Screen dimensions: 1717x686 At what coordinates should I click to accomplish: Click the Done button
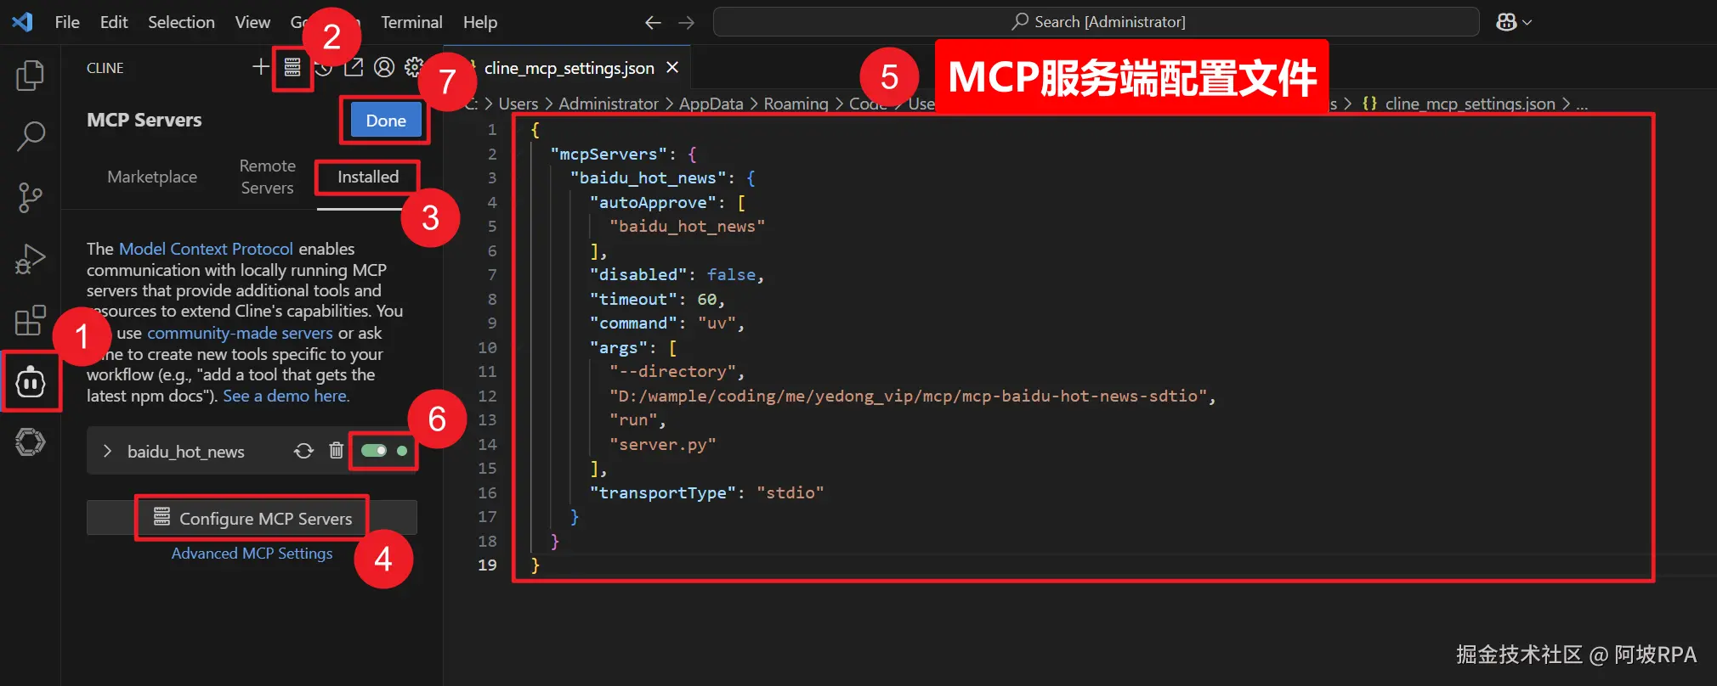pyautogui.click(x=386, y=121)
